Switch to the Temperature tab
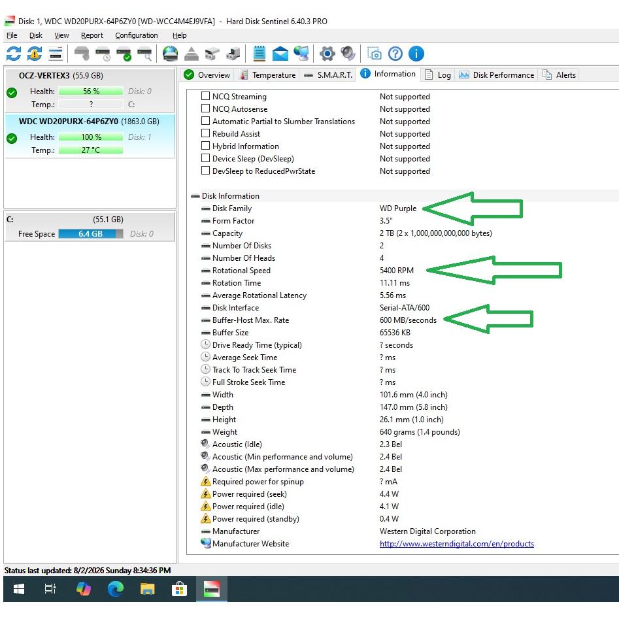Image resolution: width=619 pixels, height=619 pixels. click(x=269, y=75)
